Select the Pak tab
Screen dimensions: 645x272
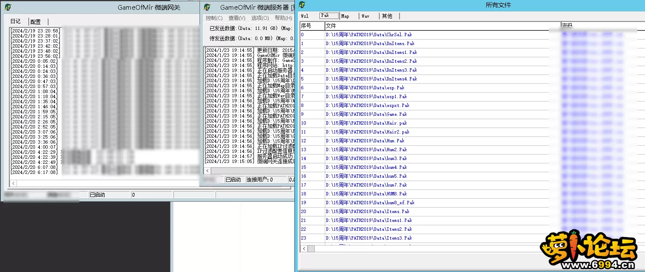coord(329,16)
